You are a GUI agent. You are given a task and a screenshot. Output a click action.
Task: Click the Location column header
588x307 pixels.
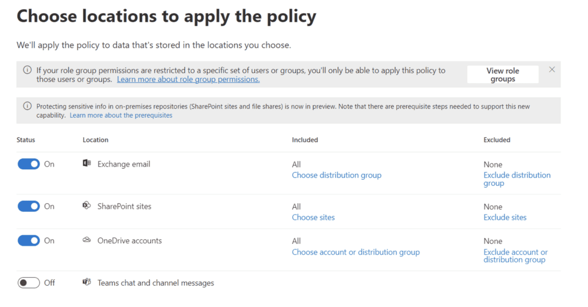click(x=96, y=140)
